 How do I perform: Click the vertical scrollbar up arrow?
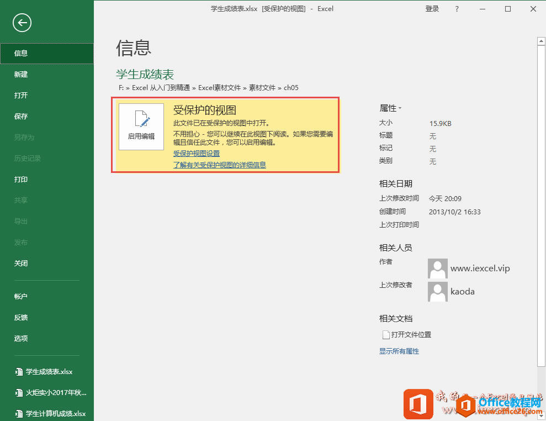point(541,40)
